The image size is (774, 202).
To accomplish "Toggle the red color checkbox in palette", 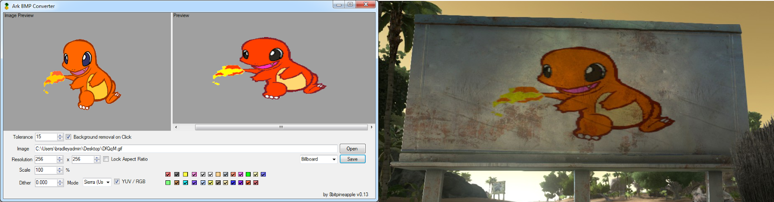I will tap(168, 175).
